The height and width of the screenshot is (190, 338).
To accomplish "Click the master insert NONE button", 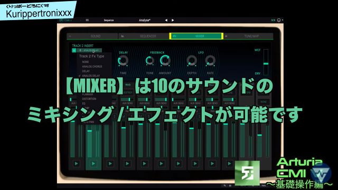I will click(x=264, y=102).
